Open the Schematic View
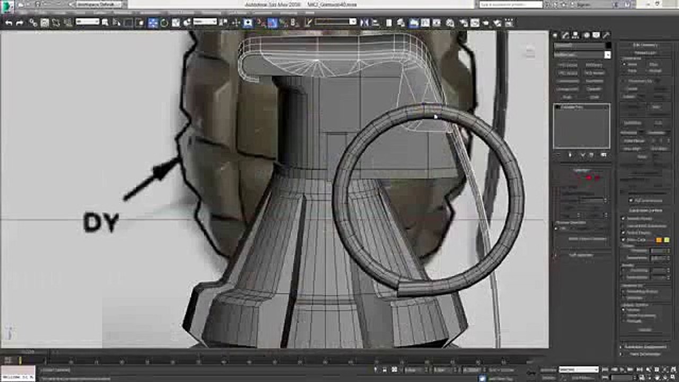The image size is (679, 382). click(x=437, y=23)
